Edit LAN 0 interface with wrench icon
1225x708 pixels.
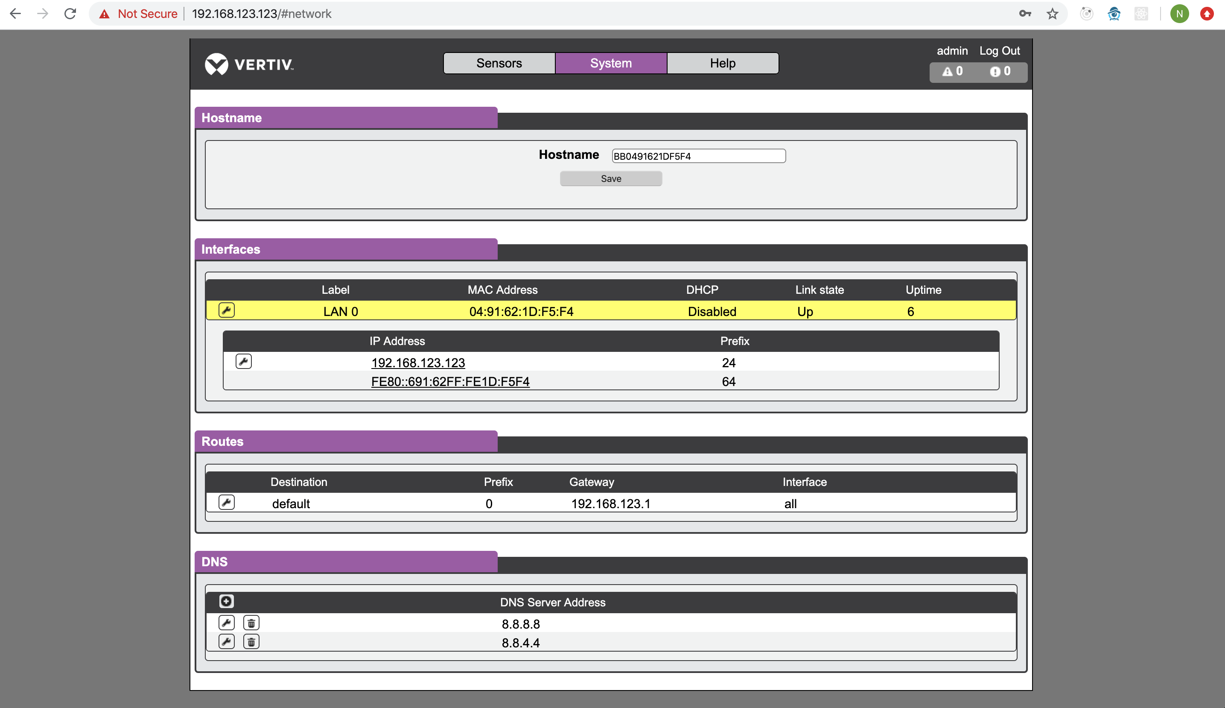pos(227,310)
